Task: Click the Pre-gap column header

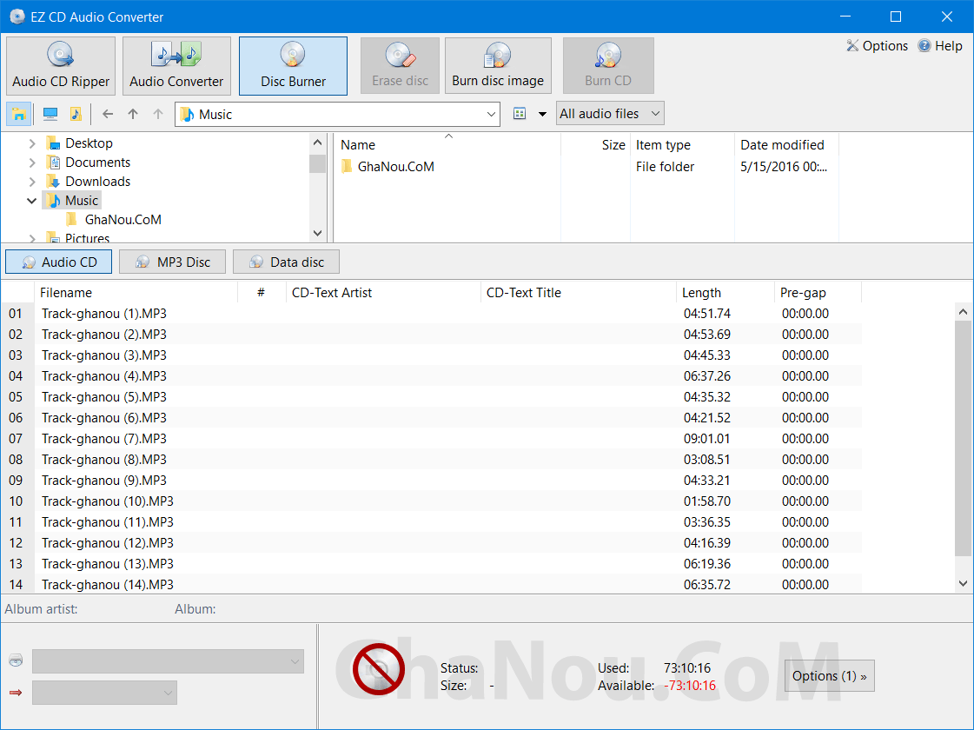Action: pos(818,293)
